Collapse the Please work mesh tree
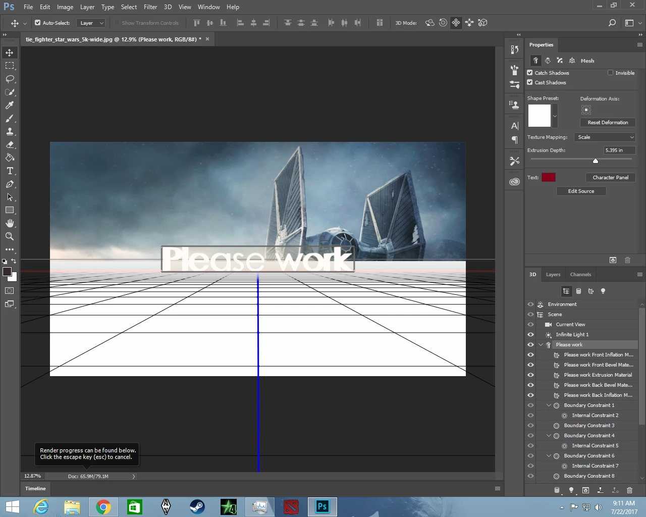 (x=541, y=345)
